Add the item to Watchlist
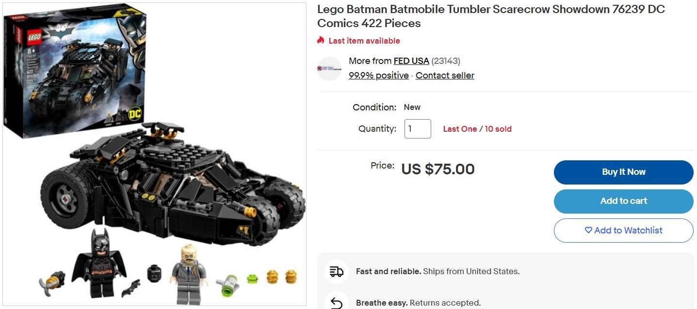The height and width of the screenshot is (309, 697). click(623, 231)
